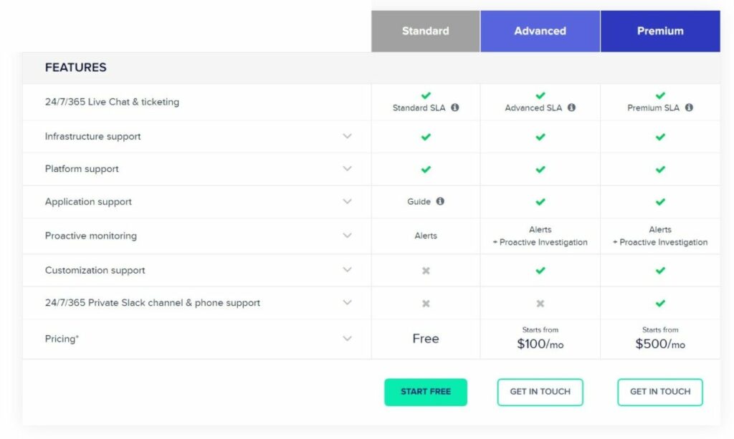Click the Advanced checkmark for Application support

[540, 202]
